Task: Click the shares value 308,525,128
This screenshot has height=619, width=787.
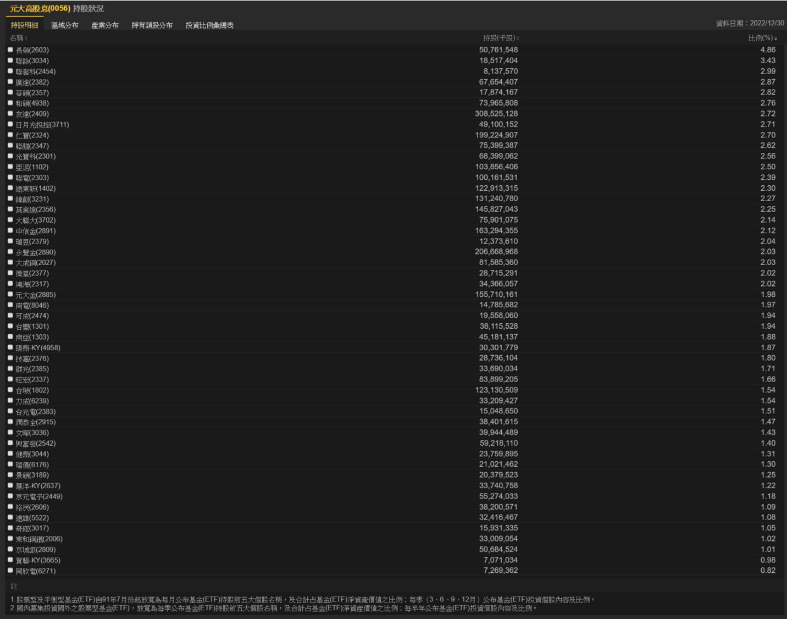Action: (x=496, y=114)
